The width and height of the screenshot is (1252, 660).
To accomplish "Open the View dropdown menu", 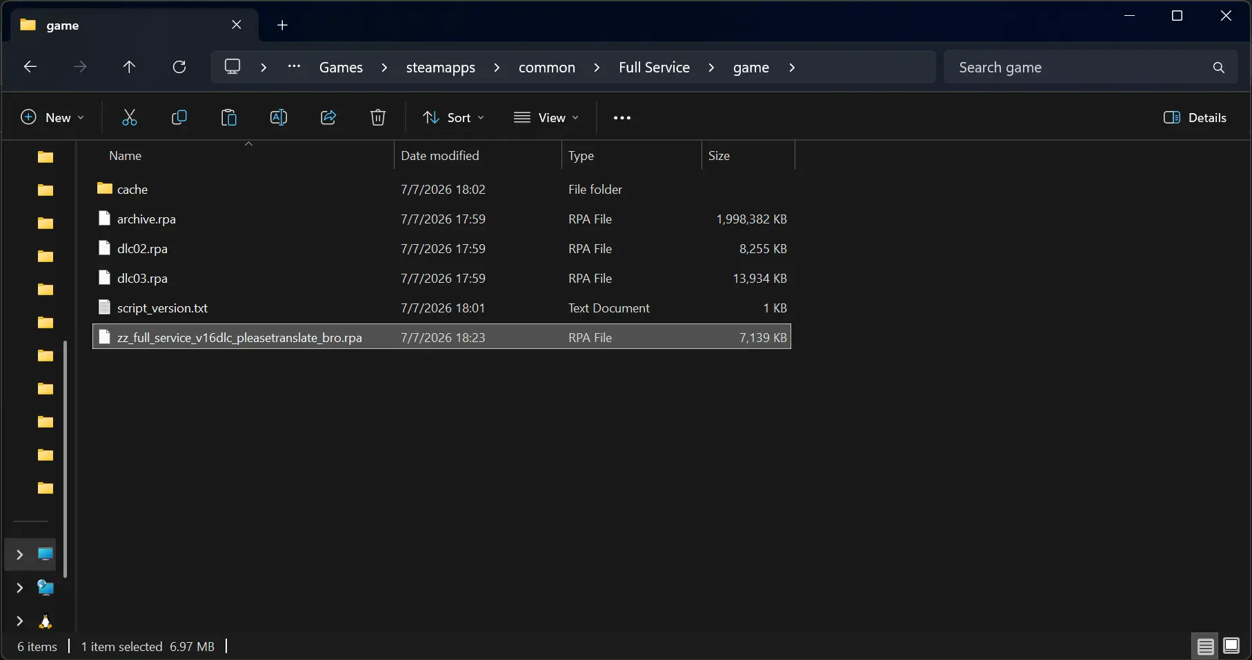I will (546, 117).
